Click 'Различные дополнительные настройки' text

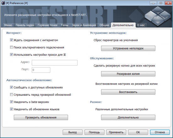pyautogui.click(x=122, y=109)
